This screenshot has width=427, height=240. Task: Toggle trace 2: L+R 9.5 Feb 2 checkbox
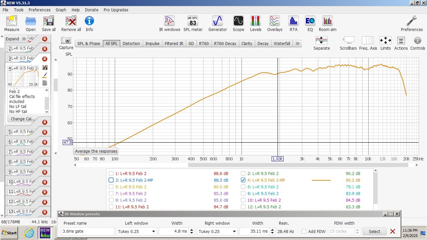[x=243, y=173]
